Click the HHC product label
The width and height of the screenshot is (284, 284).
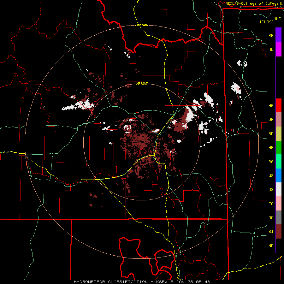[277, 19]
